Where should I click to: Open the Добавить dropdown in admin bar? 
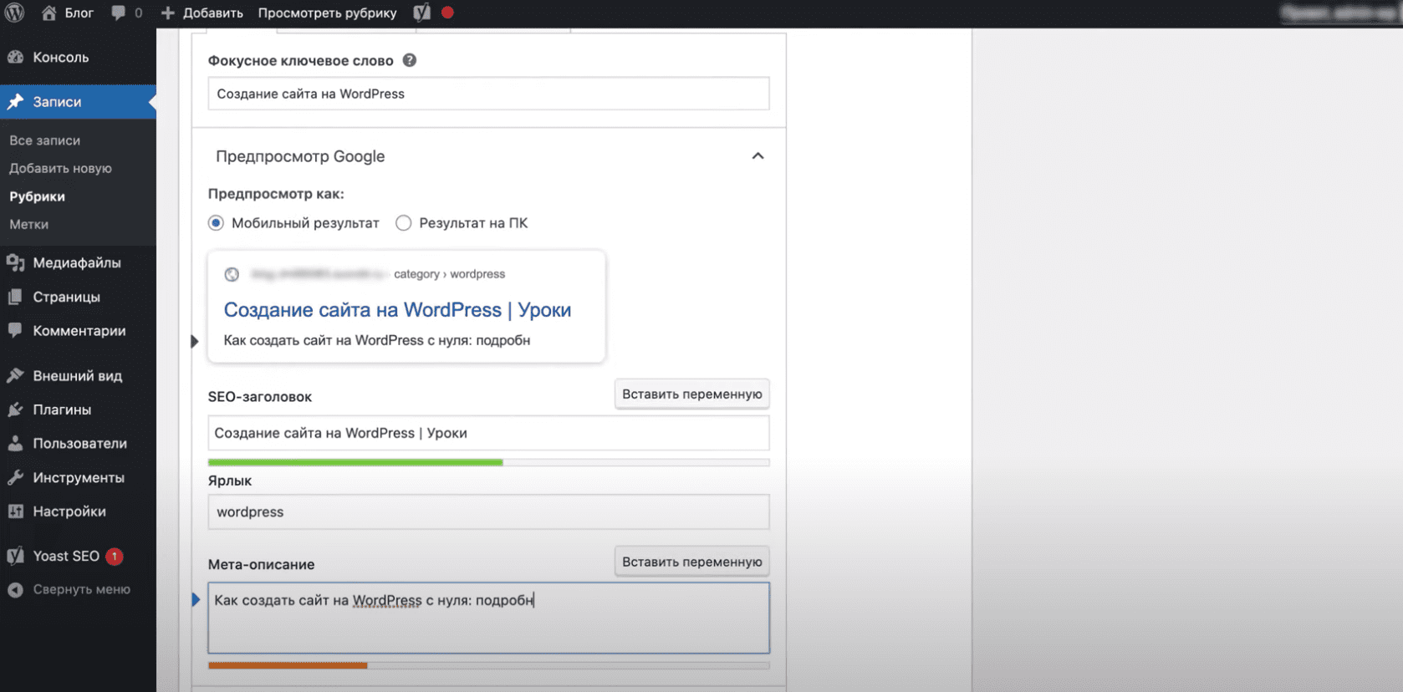(x=202, y=13)
